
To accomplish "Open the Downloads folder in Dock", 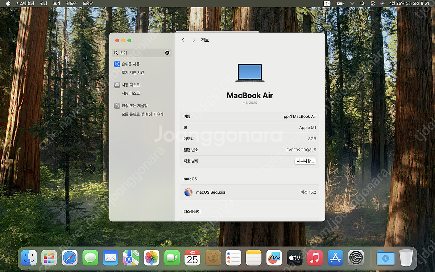I will coord(385,258).
